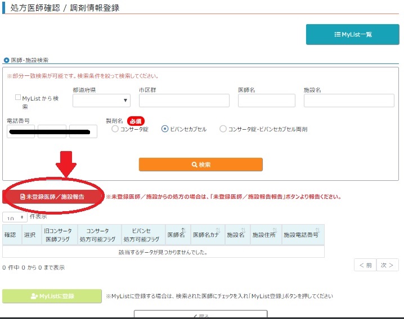This screenshot has height=319, width=404.
Task: Go to previous page with < 前
Action: [x=365, y=265]
